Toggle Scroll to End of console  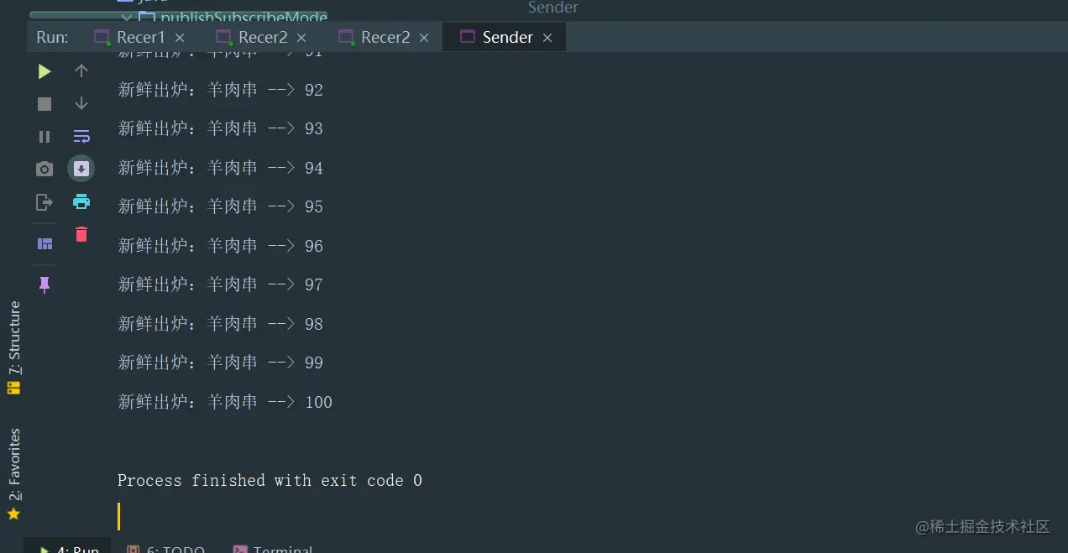pos(81,169)
